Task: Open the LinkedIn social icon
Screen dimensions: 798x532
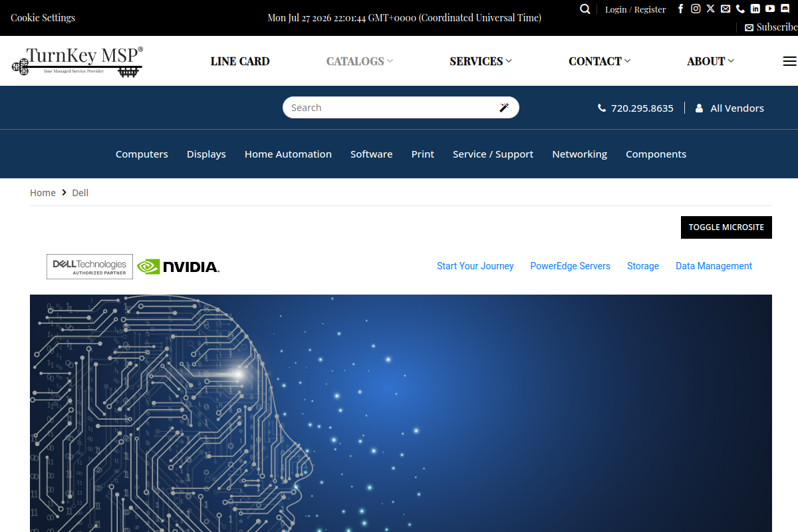Action: pos(755,9)
